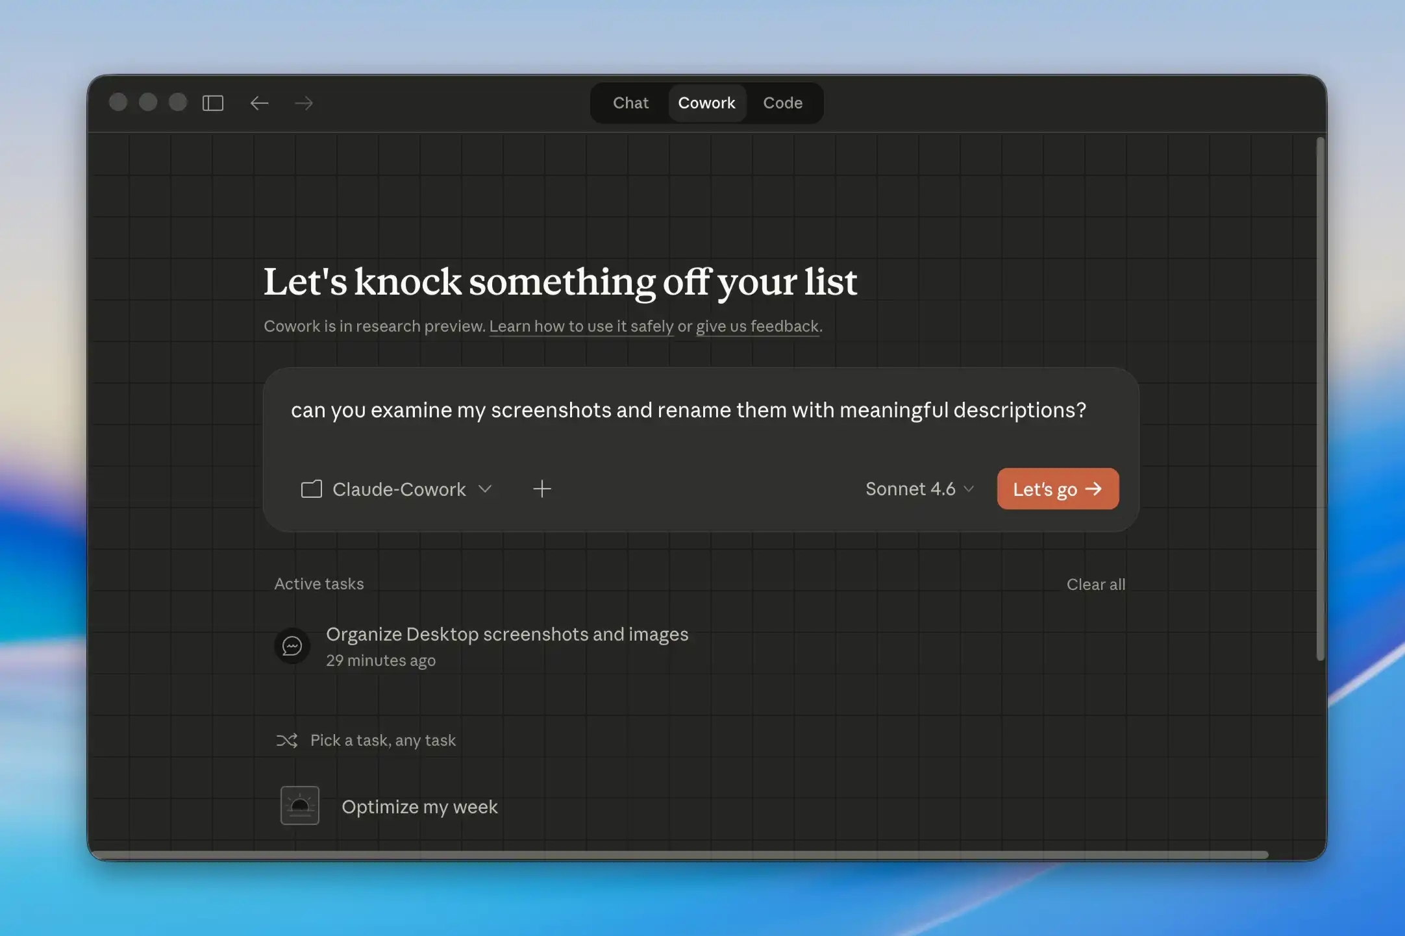Select the Optimize my week suggestion
The height and width of the screenshot is (936, 1405).
[x=419, y=806]
